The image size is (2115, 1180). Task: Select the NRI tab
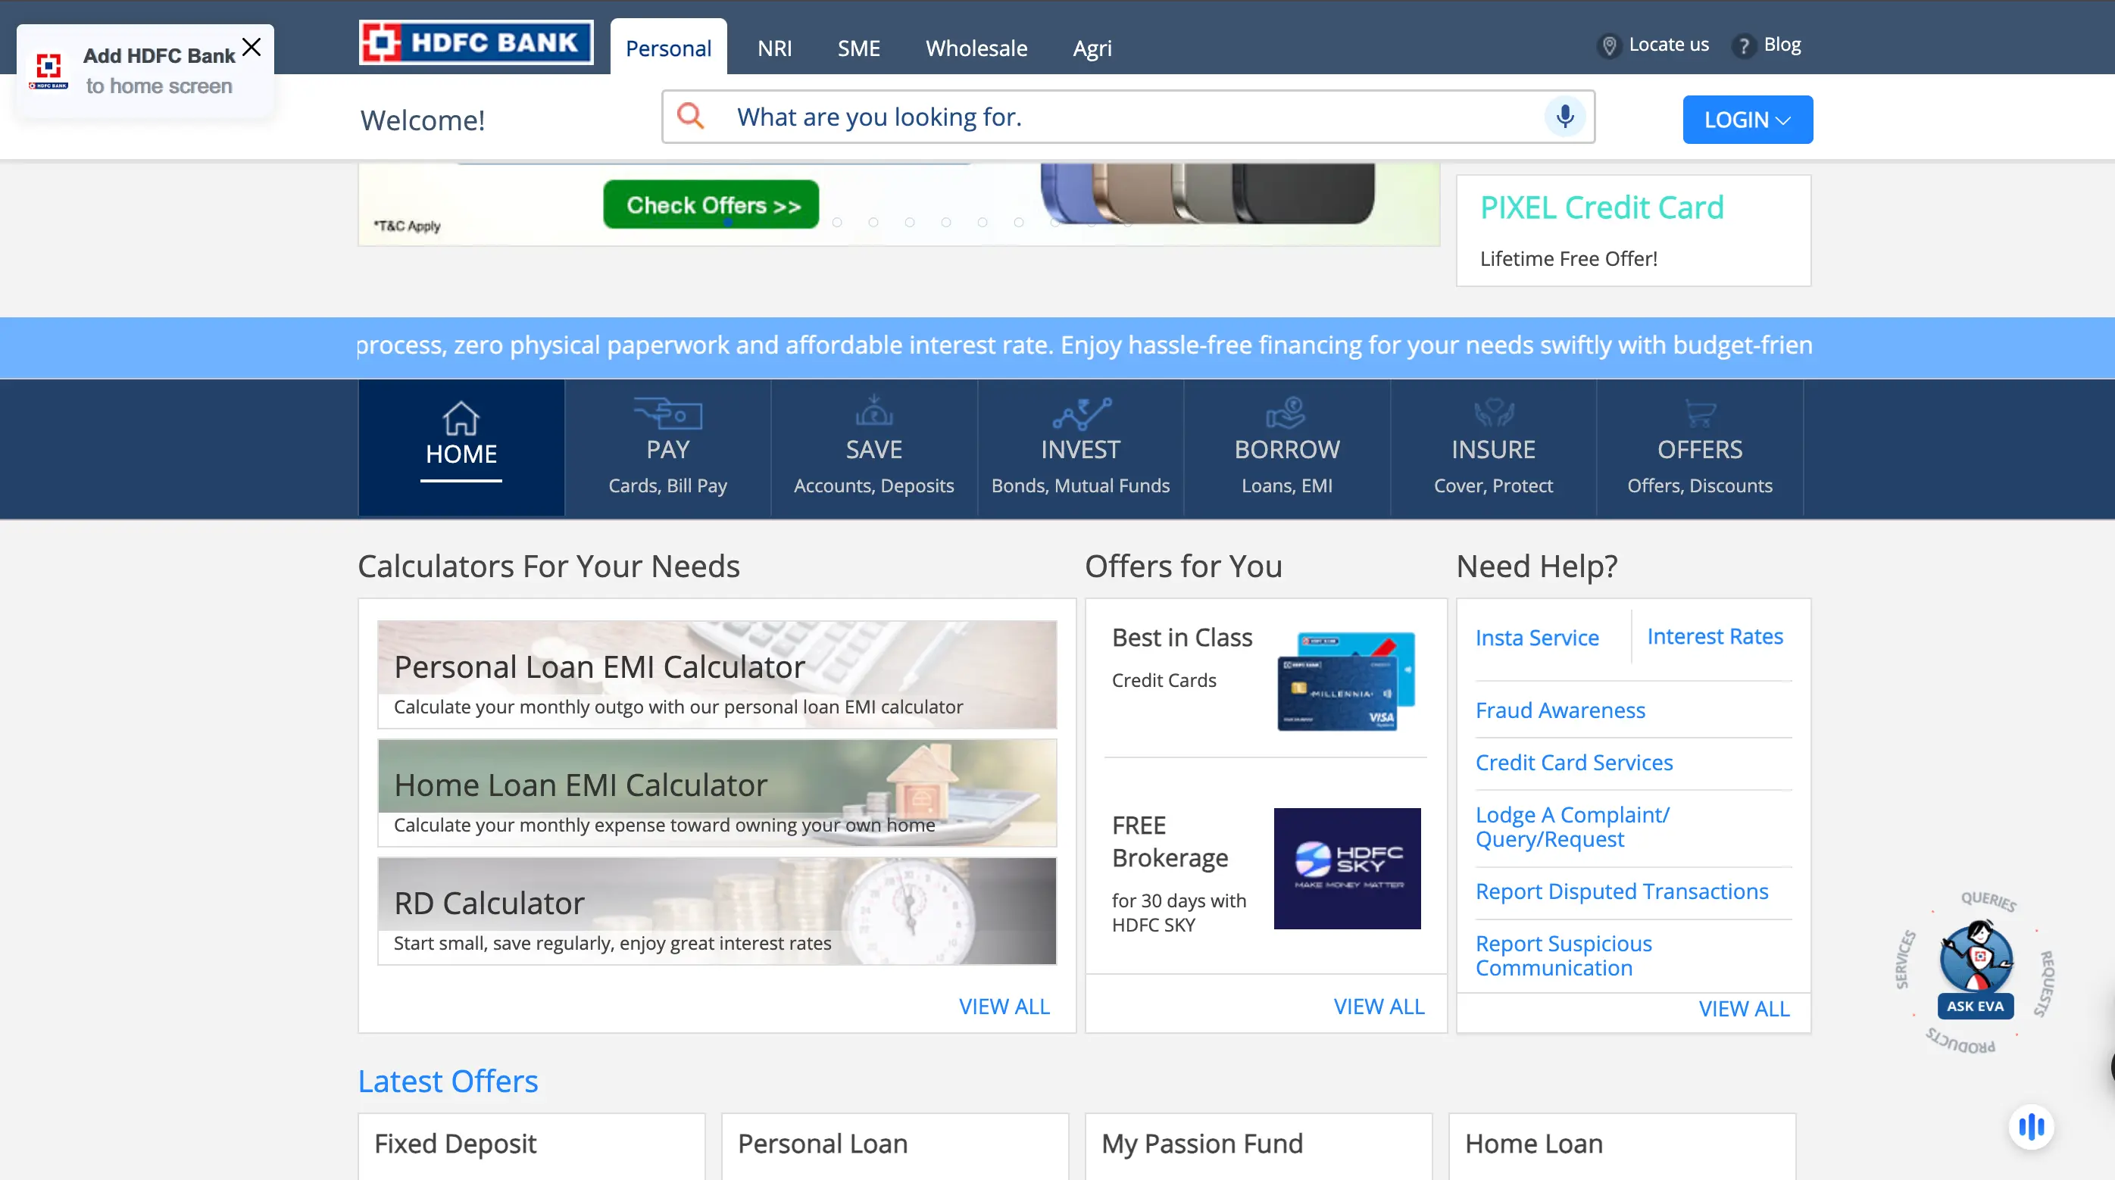[x=774, y=46]
